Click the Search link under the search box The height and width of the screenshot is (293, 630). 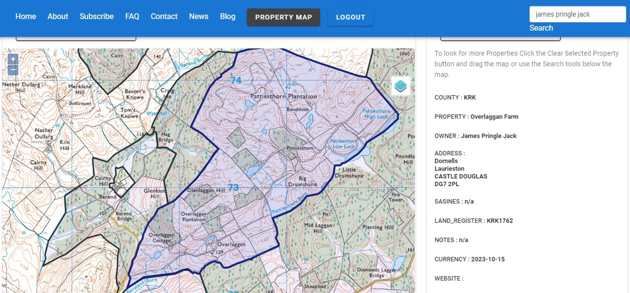pyautogui.click(x=541, y=28)
